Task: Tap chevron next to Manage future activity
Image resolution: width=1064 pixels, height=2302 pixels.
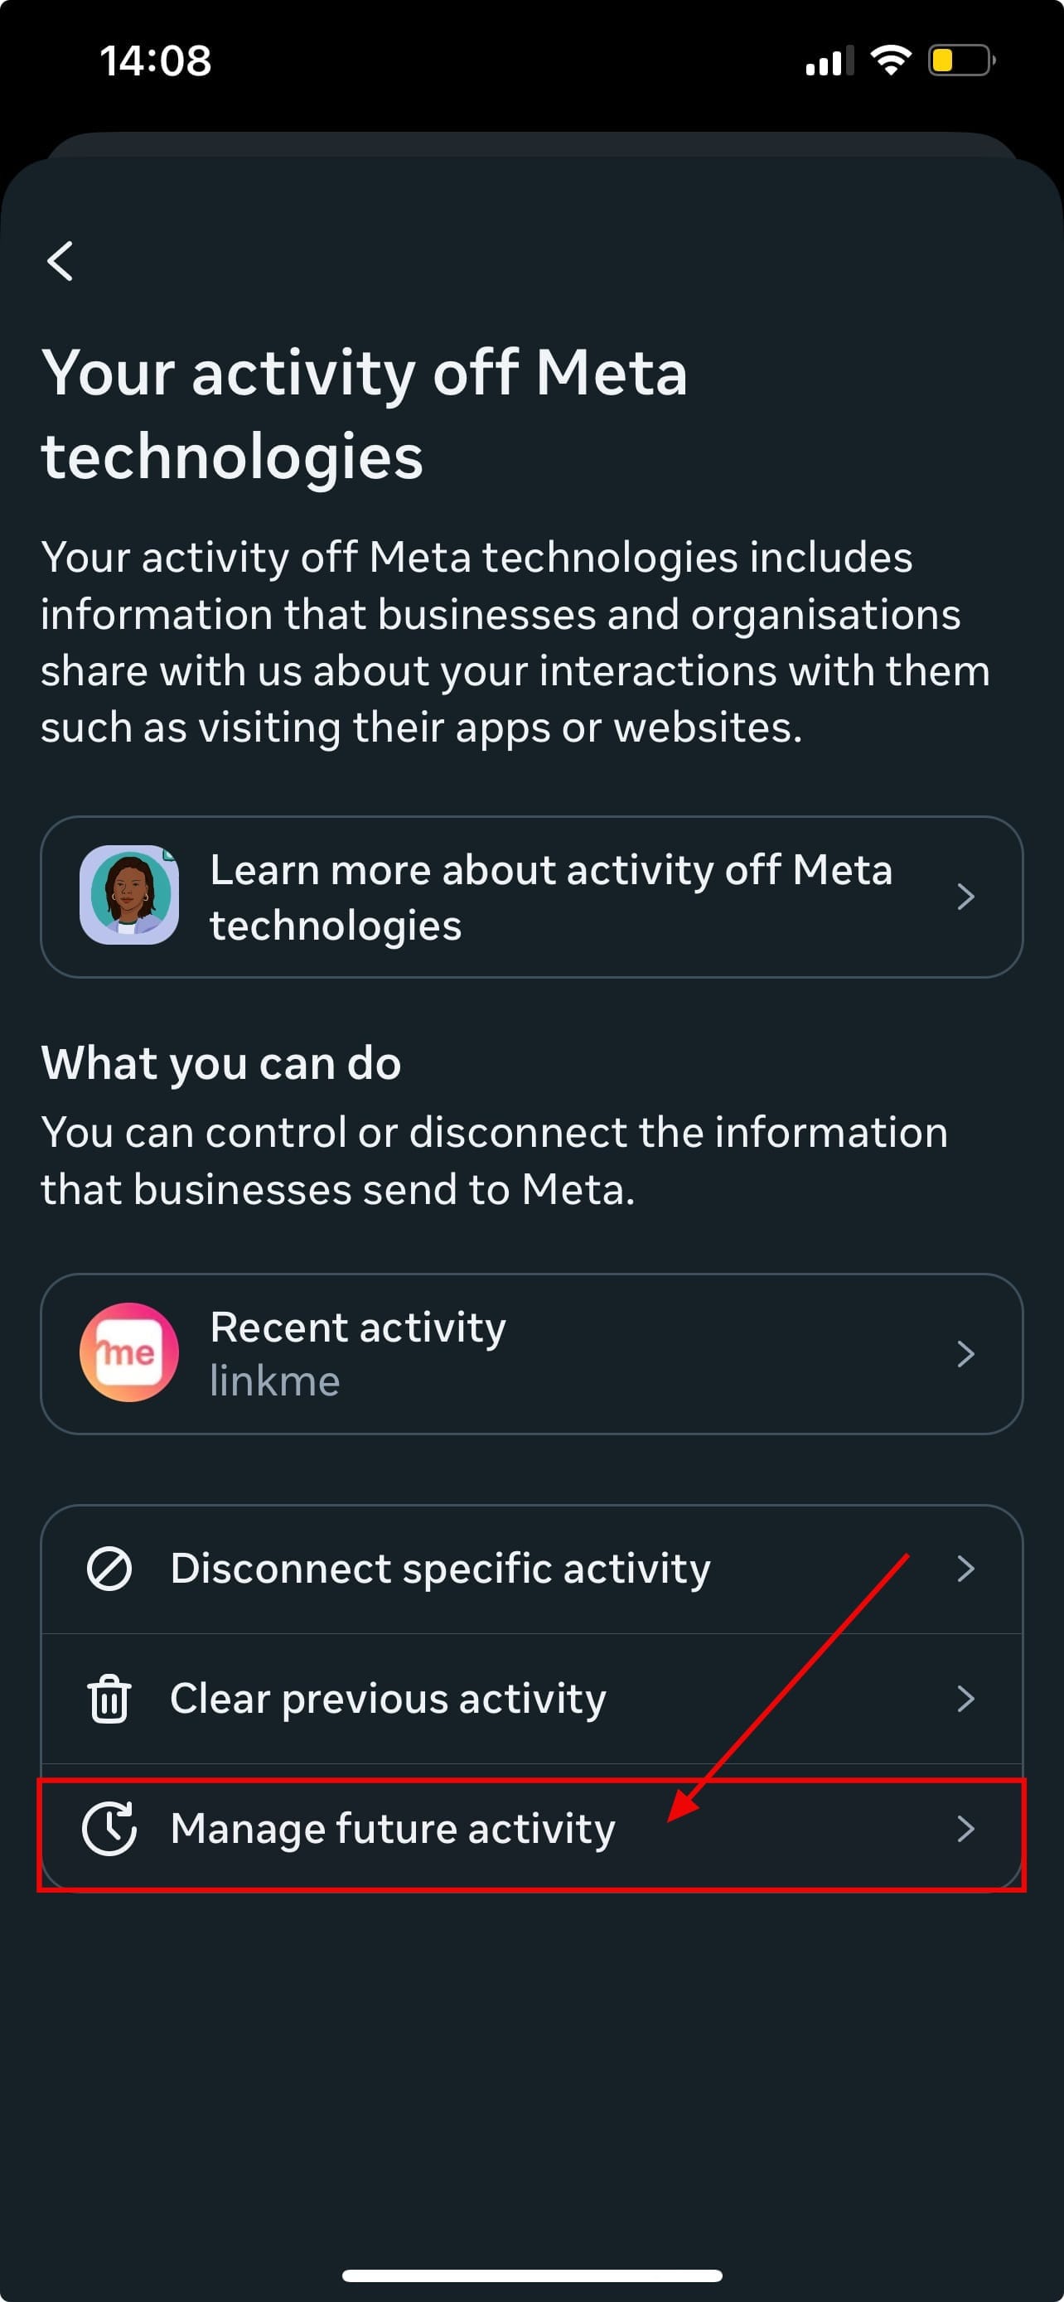Action: click(x=965, y=1828)
